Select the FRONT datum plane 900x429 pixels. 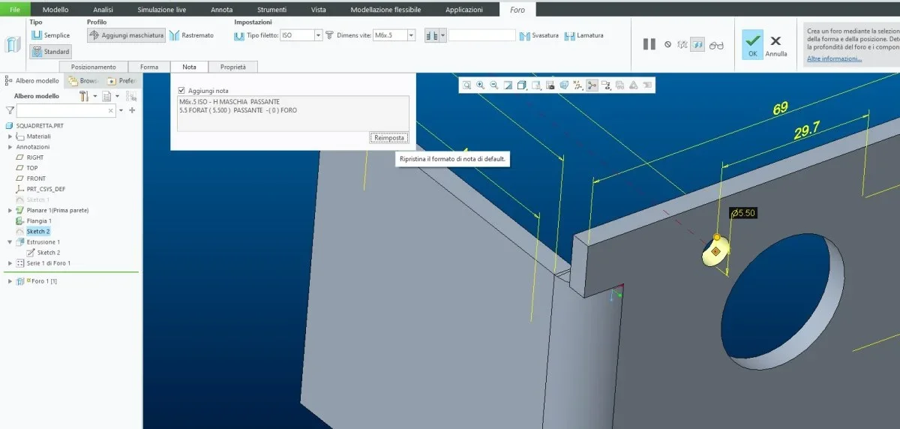click(x=35, y=178)
